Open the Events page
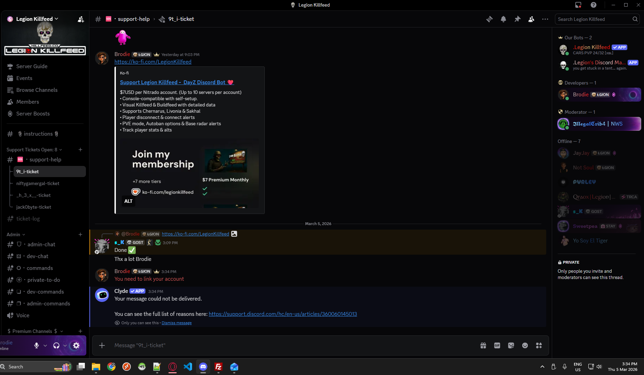The image size is (644, 375). tap(45, 78)
